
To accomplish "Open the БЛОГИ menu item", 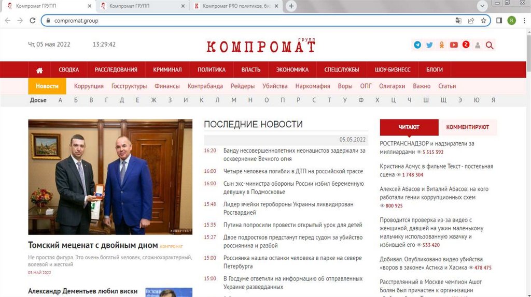I will tap(435, 70).
